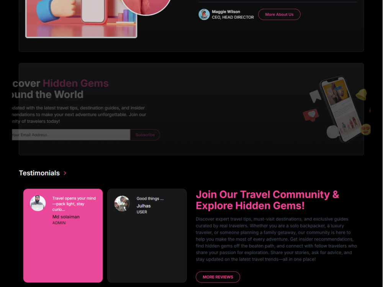
Task: Click the Subscribe button
Action: pos(145,135)
